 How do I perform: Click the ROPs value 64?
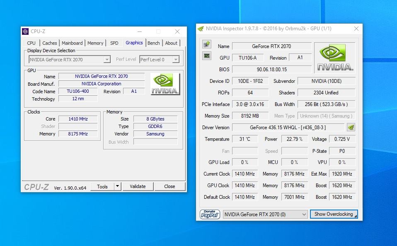coord(250,93)
